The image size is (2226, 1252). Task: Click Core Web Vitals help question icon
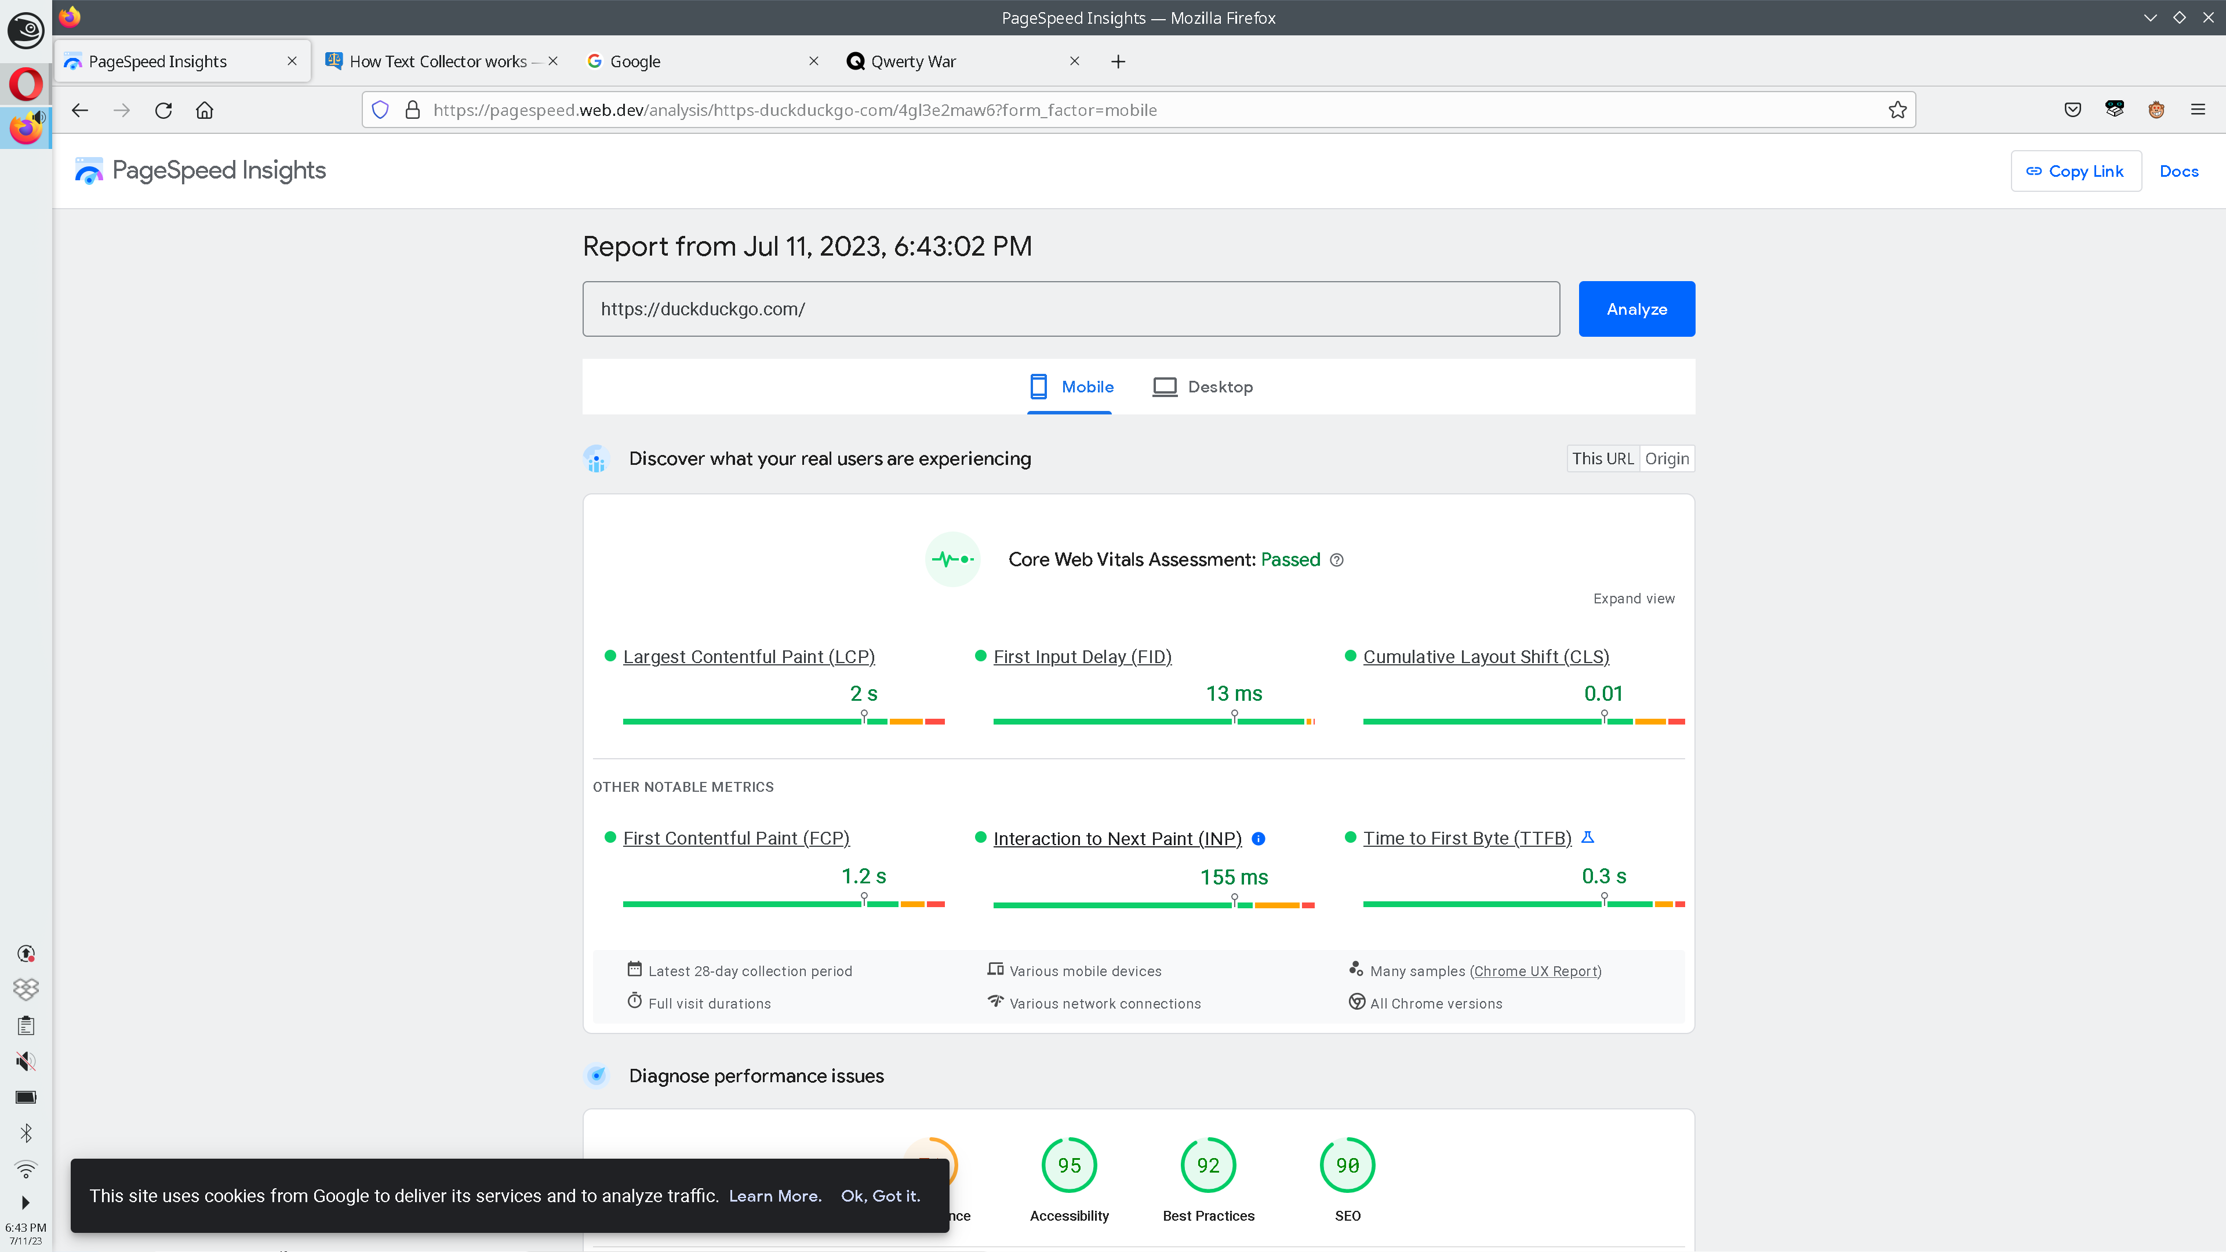[1337, 560]
